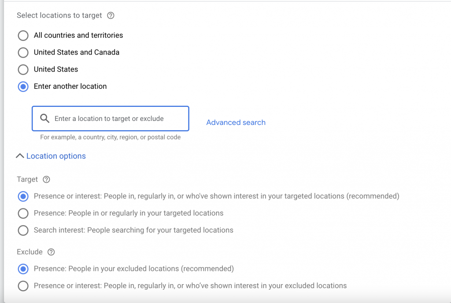Screen dimensions: 451x303
Task: Choose Search interest targeting radio button
Action: pyautogui.click(x=23, y=230)
